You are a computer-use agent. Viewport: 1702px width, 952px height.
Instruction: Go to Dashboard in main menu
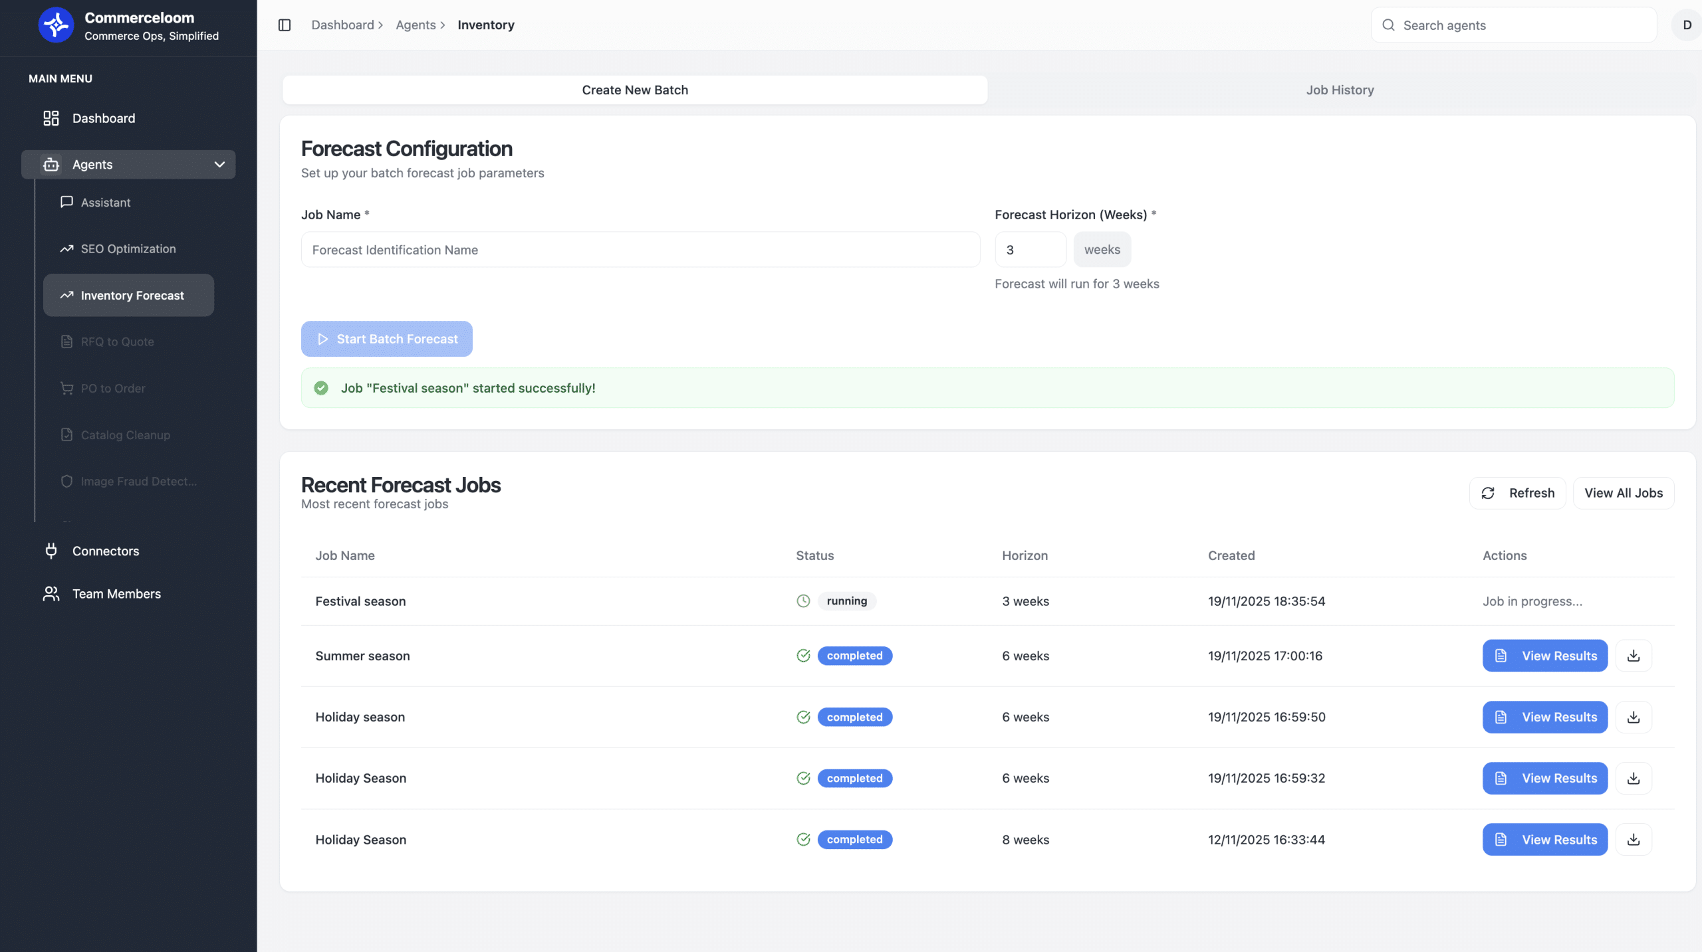103,118
